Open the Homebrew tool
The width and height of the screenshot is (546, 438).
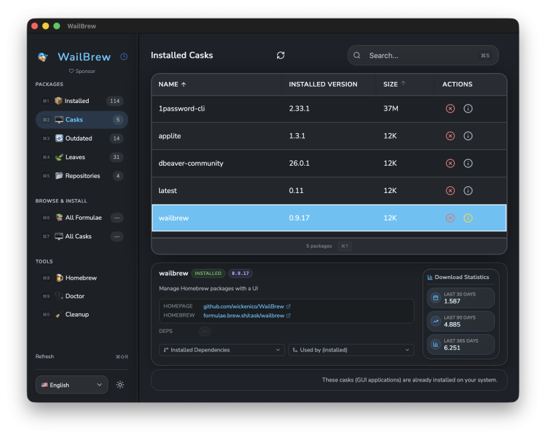click(x=82, y=278)
